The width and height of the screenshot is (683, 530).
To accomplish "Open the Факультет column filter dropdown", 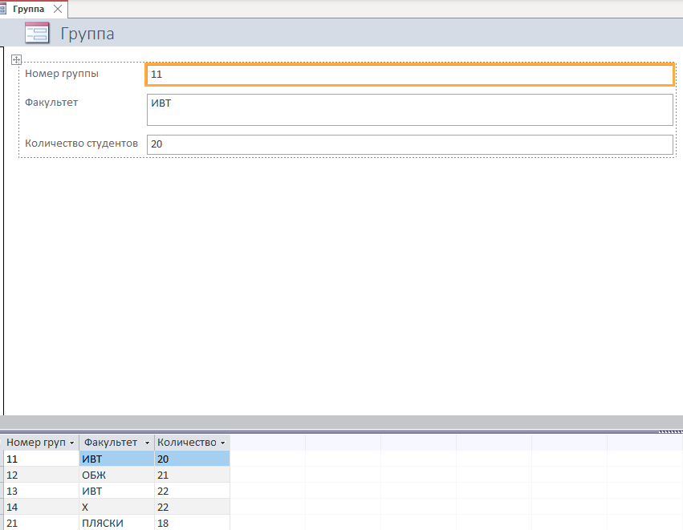I will coord(147,443).
